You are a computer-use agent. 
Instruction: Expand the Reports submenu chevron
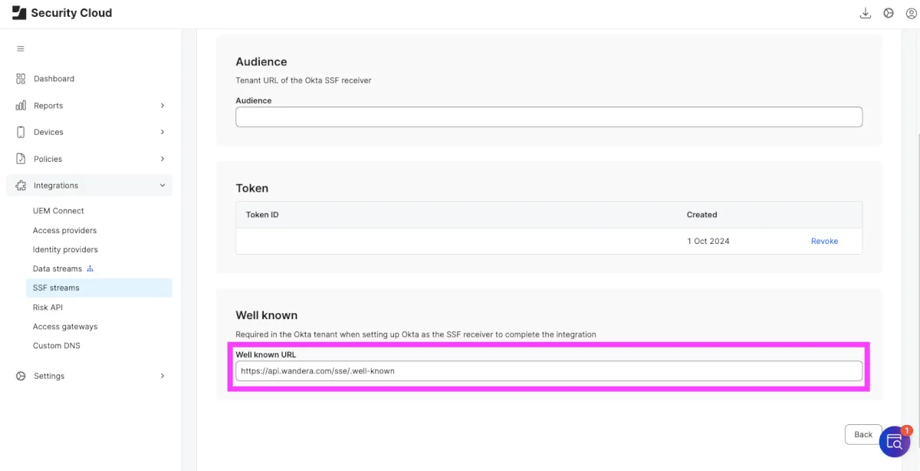162,106
